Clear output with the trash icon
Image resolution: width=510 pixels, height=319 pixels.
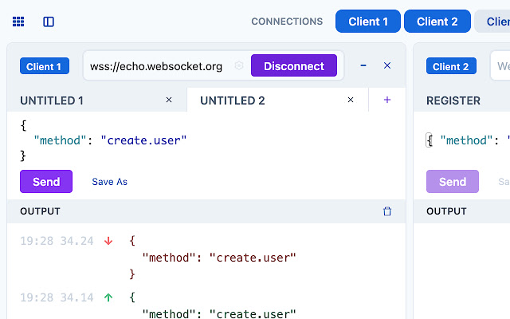387,211
